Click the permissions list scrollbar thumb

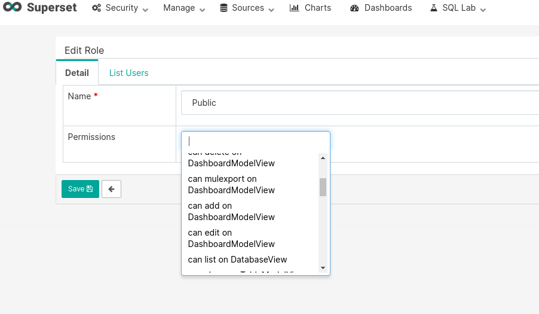pos(323,187)
